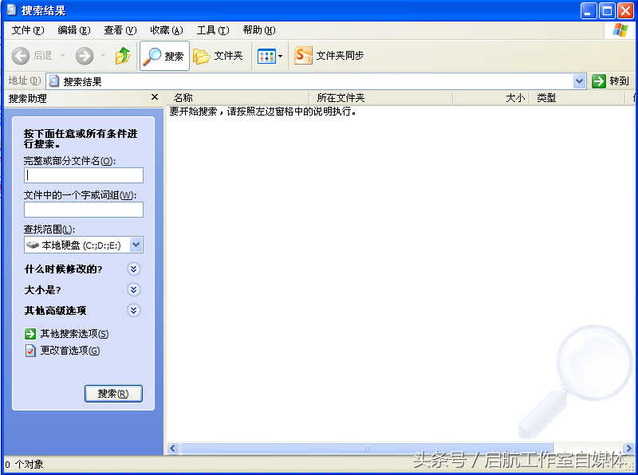Screen dimensions: 638x475
Task: Open the 工具 menu
Action: click(212, 30)
